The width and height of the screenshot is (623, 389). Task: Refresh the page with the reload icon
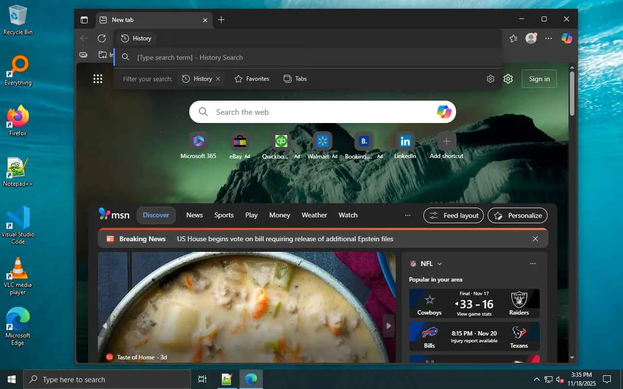tap(102, 38)
